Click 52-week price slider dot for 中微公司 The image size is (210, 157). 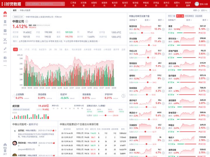tap(106, 115)
